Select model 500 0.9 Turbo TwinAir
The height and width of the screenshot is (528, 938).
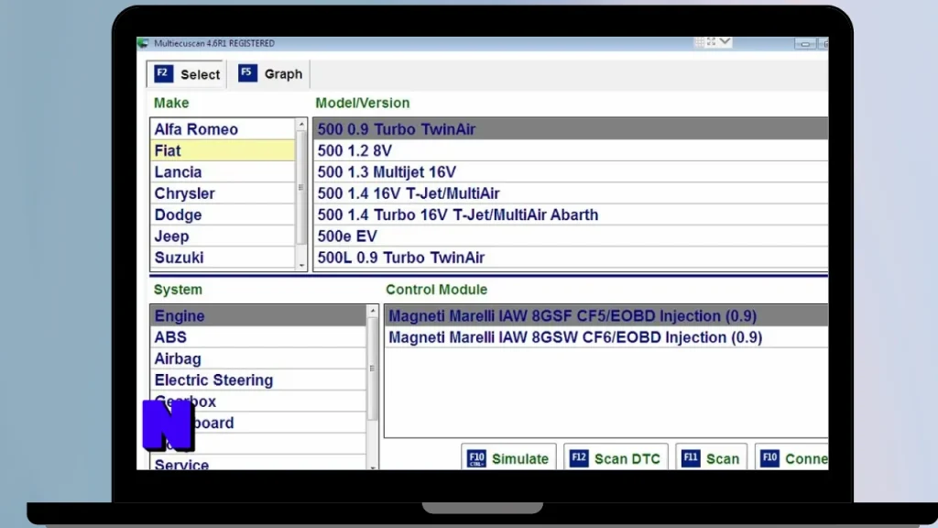click(571, 129)
